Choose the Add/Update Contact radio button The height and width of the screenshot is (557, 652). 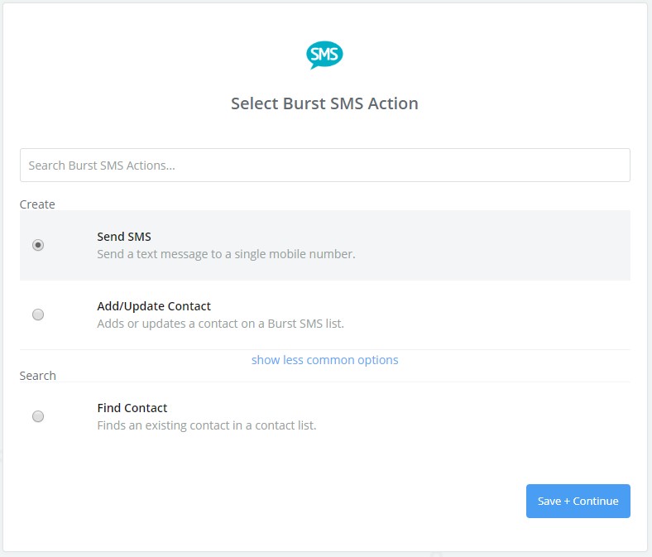[x=38, y=315]
